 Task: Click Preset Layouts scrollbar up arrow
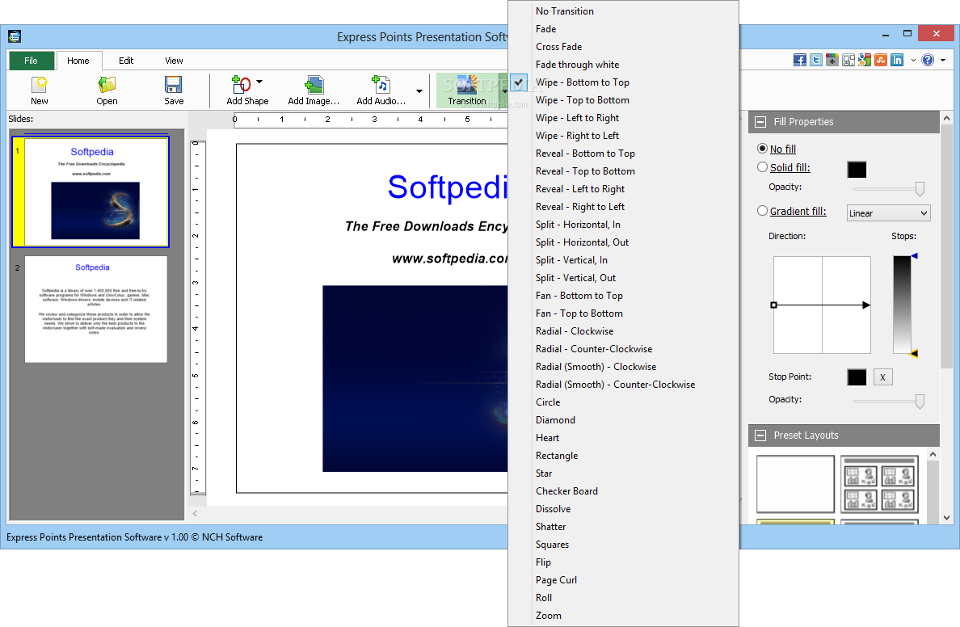(933, 454)
